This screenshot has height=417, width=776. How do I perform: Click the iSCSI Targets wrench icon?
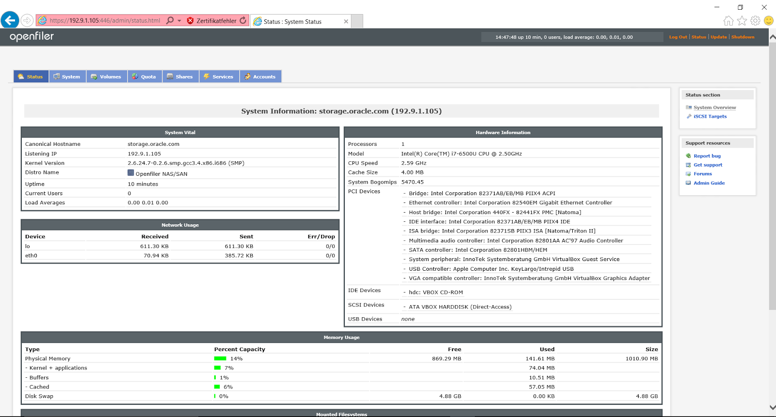(689, 116)
